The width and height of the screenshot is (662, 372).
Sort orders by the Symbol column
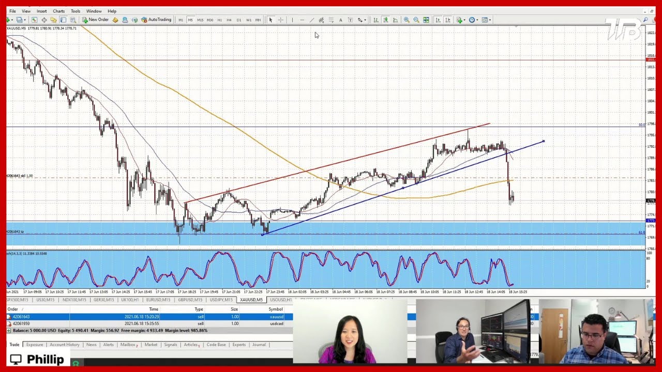(276, 309)
